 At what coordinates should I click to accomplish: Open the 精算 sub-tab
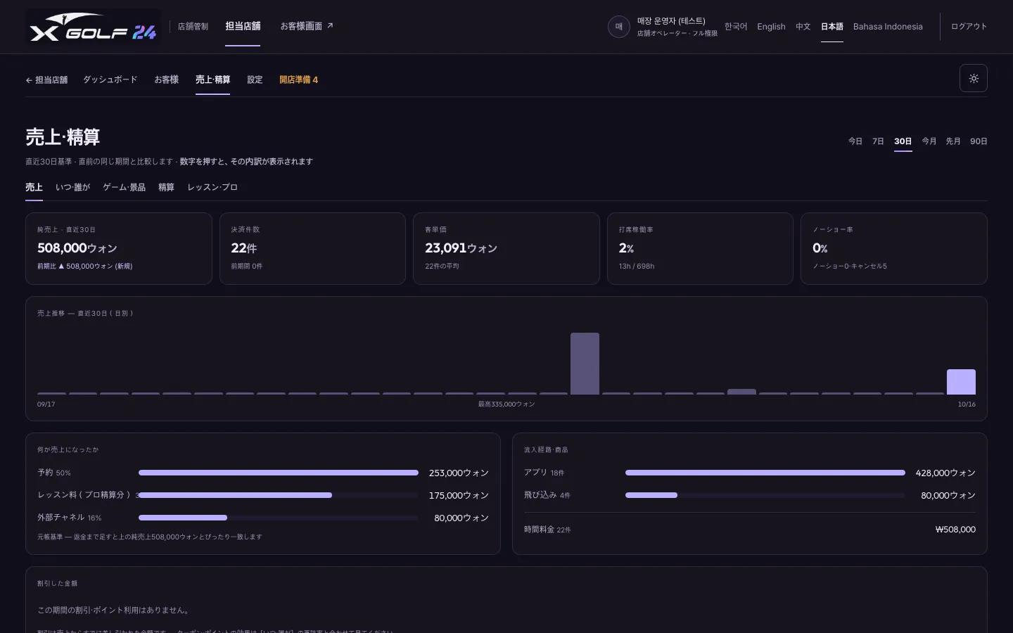point(166,188)
